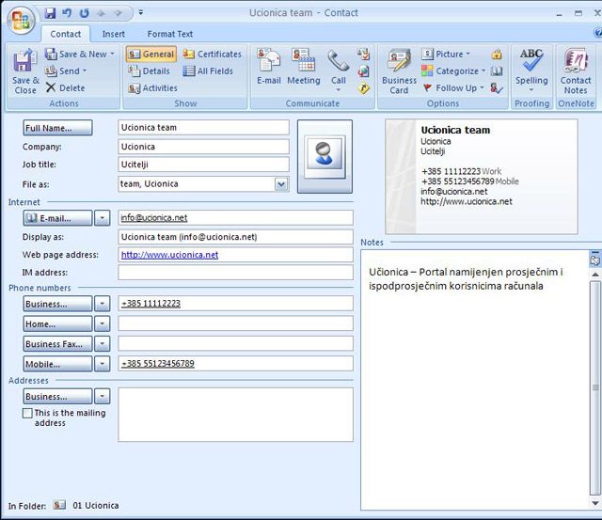Open the Follow Up flag menu
The image size is (602, 520).
452,87
